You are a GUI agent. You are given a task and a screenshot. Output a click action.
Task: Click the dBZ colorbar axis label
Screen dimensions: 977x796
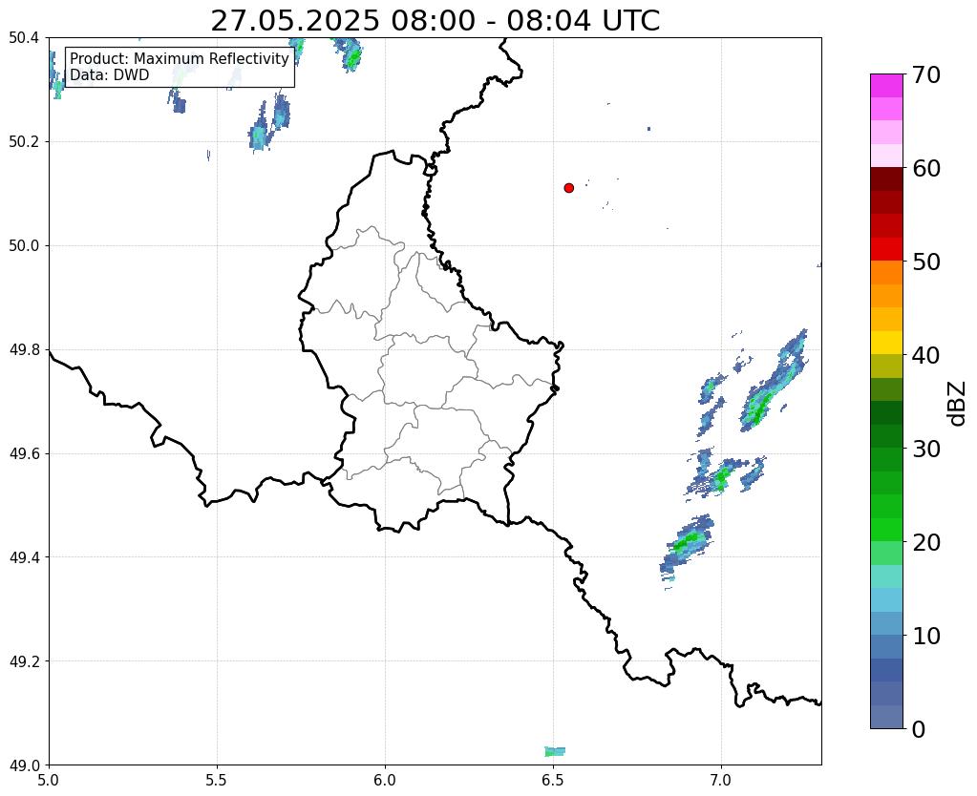pyautogui.click(x=958, y=404)
